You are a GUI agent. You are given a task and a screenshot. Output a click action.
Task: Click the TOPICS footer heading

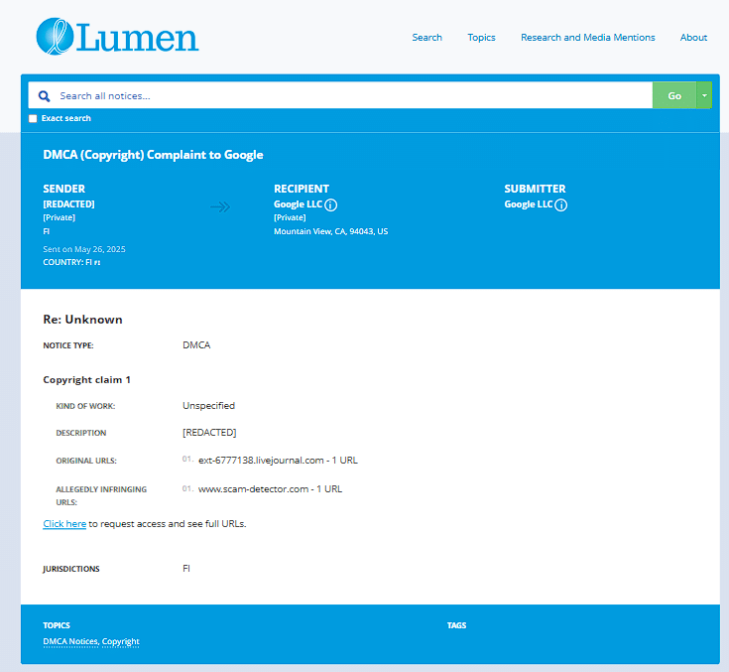click(x=57, y=625)
